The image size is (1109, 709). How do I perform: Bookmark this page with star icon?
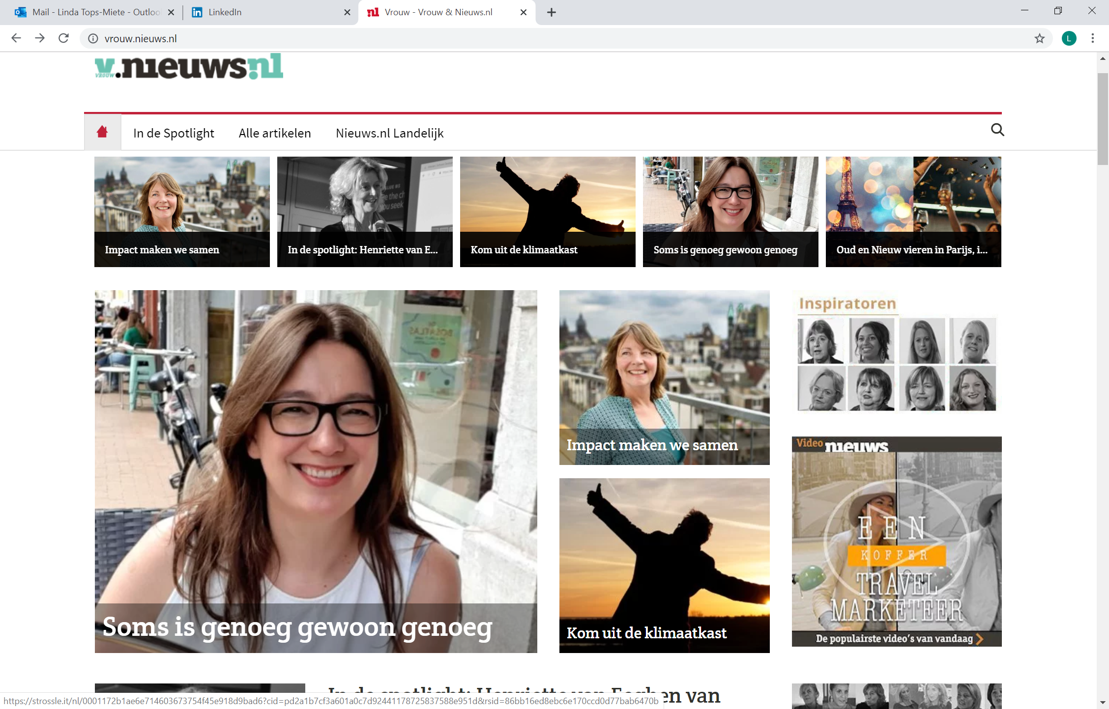(x=1039, y=38)
